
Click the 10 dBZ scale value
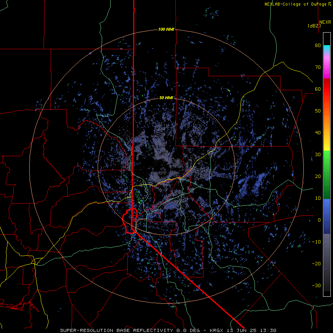point(318,198)
